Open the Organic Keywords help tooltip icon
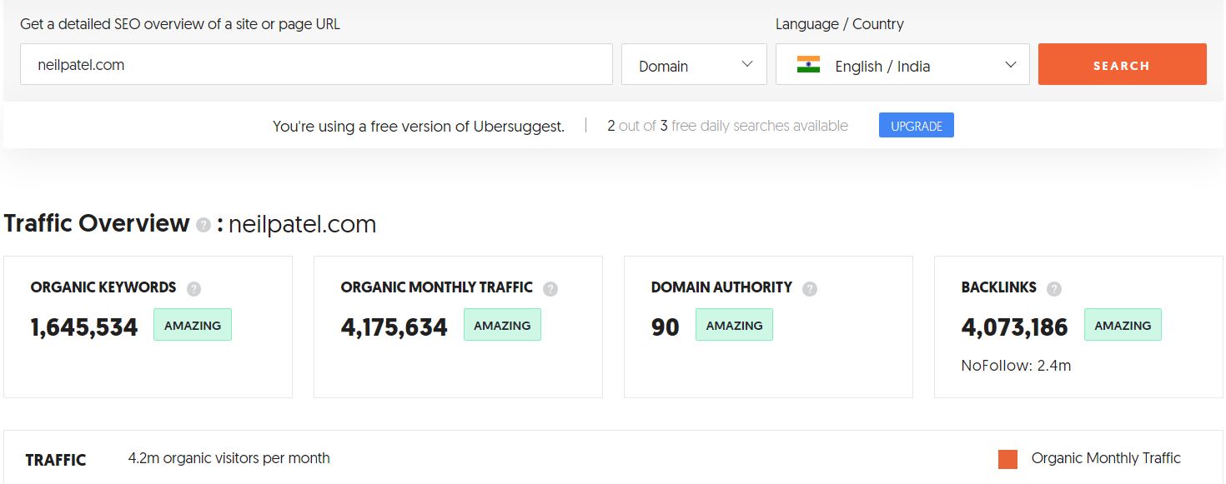This screenshot has width=1226, height=484. [x=193, y=289]
